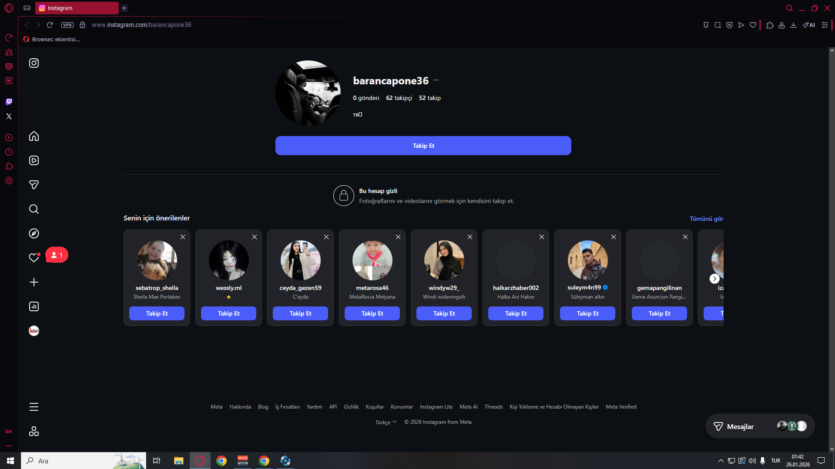The height and width of the screenshot is (469, 835).
Task: Open Browsec eklentisi bookmark
Action: pos(51,39)
